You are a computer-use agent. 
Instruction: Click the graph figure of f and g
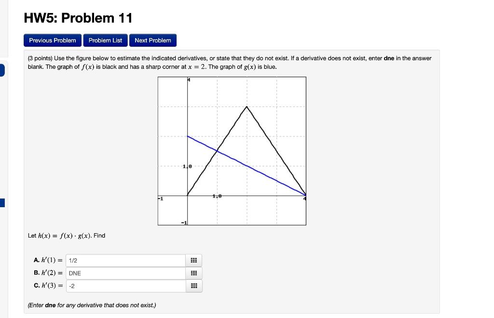pos(232,151)
